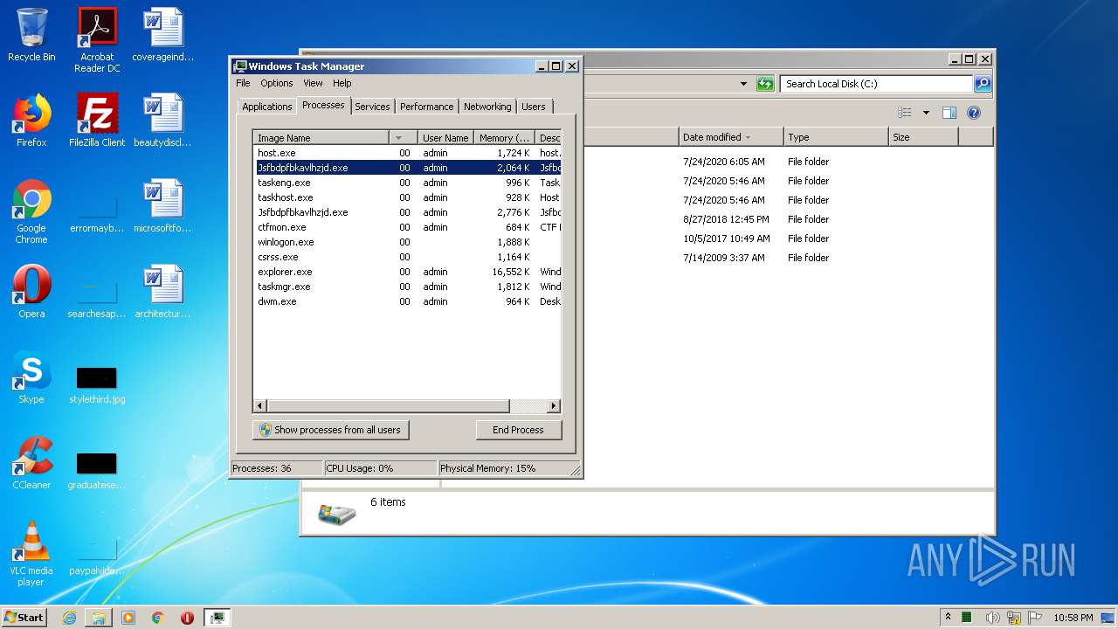This screenshot has height=629, width=1118.
Task: Open the Explorer address bar dropdown arrow
Action: click(x=743, y=84)
